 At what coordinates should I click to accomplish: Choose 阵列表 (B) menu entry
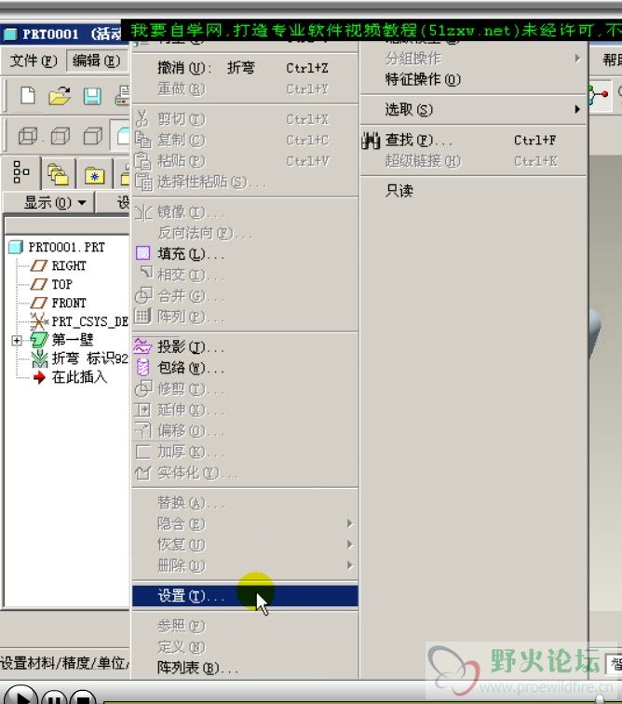coord(245,668)
